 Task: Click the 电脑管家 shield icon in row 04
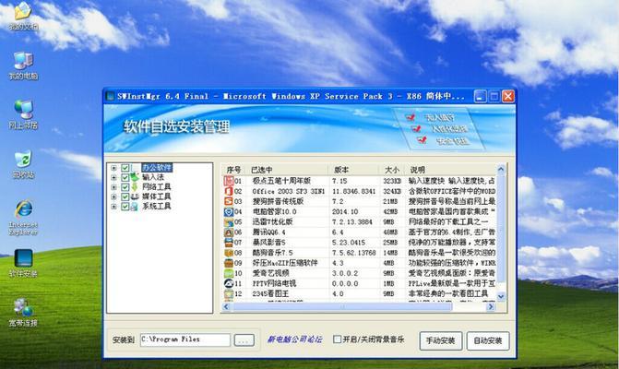tap(229, 211)
